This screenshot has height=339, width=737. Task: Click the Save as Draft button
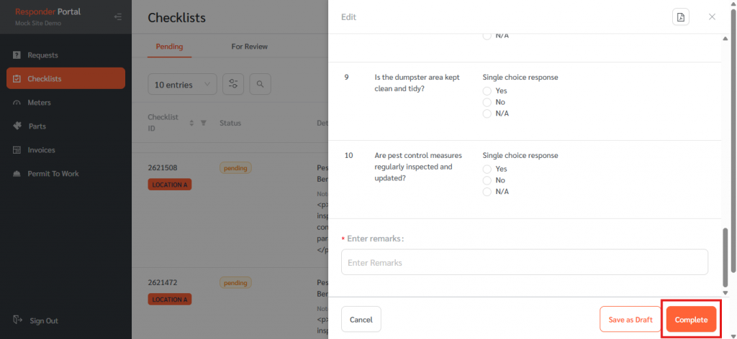click(630, 320)
